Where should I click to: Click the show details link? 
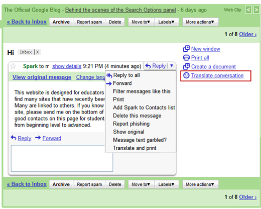[x=67, y=66]
